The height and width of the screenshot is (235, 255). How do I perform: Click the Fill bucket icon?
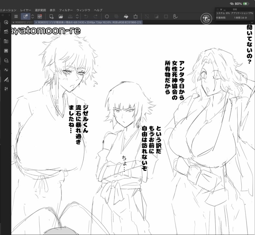pos(126,16)
